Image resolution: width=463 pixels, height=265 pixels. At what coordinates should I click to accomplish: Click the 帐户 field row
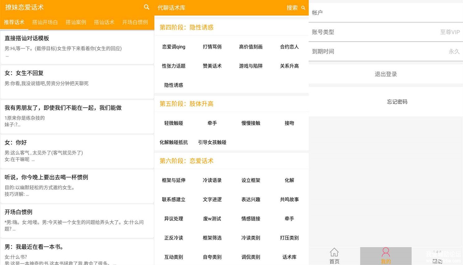coord(386,13)
